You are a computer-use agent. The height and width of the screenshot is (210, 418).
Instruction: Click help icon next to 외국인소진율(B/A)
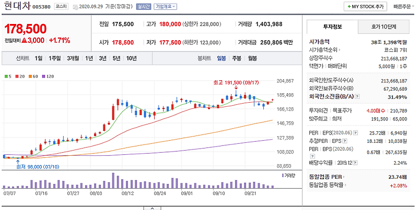(x=357, y=96)
